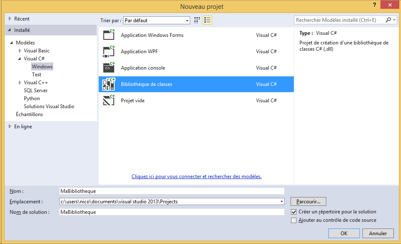Click the Application console template icon
The image size is (401, 244).
pos(109,67)
